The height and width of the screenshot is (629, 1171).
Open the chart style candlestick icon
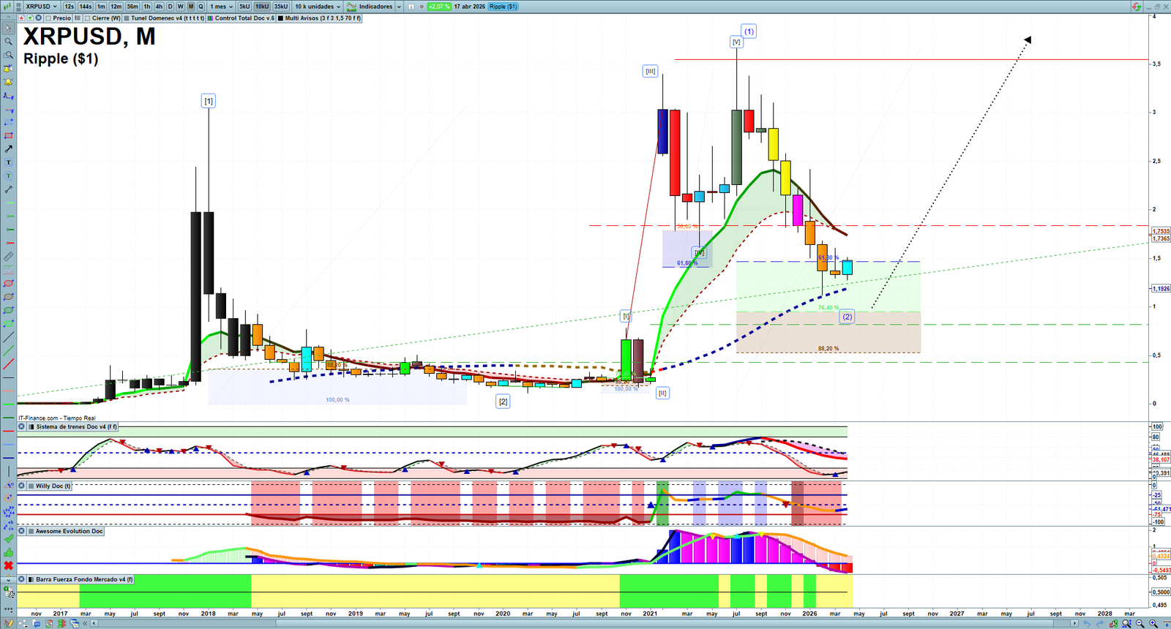(9, 7)
